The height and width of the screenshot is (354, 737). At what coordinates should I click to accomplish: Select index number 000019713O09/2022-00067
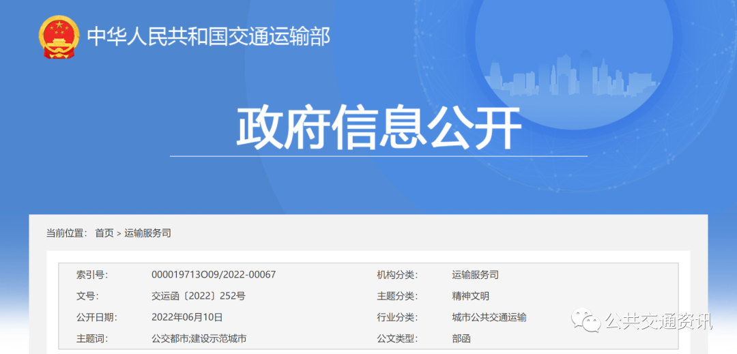(x=214, y=275)
